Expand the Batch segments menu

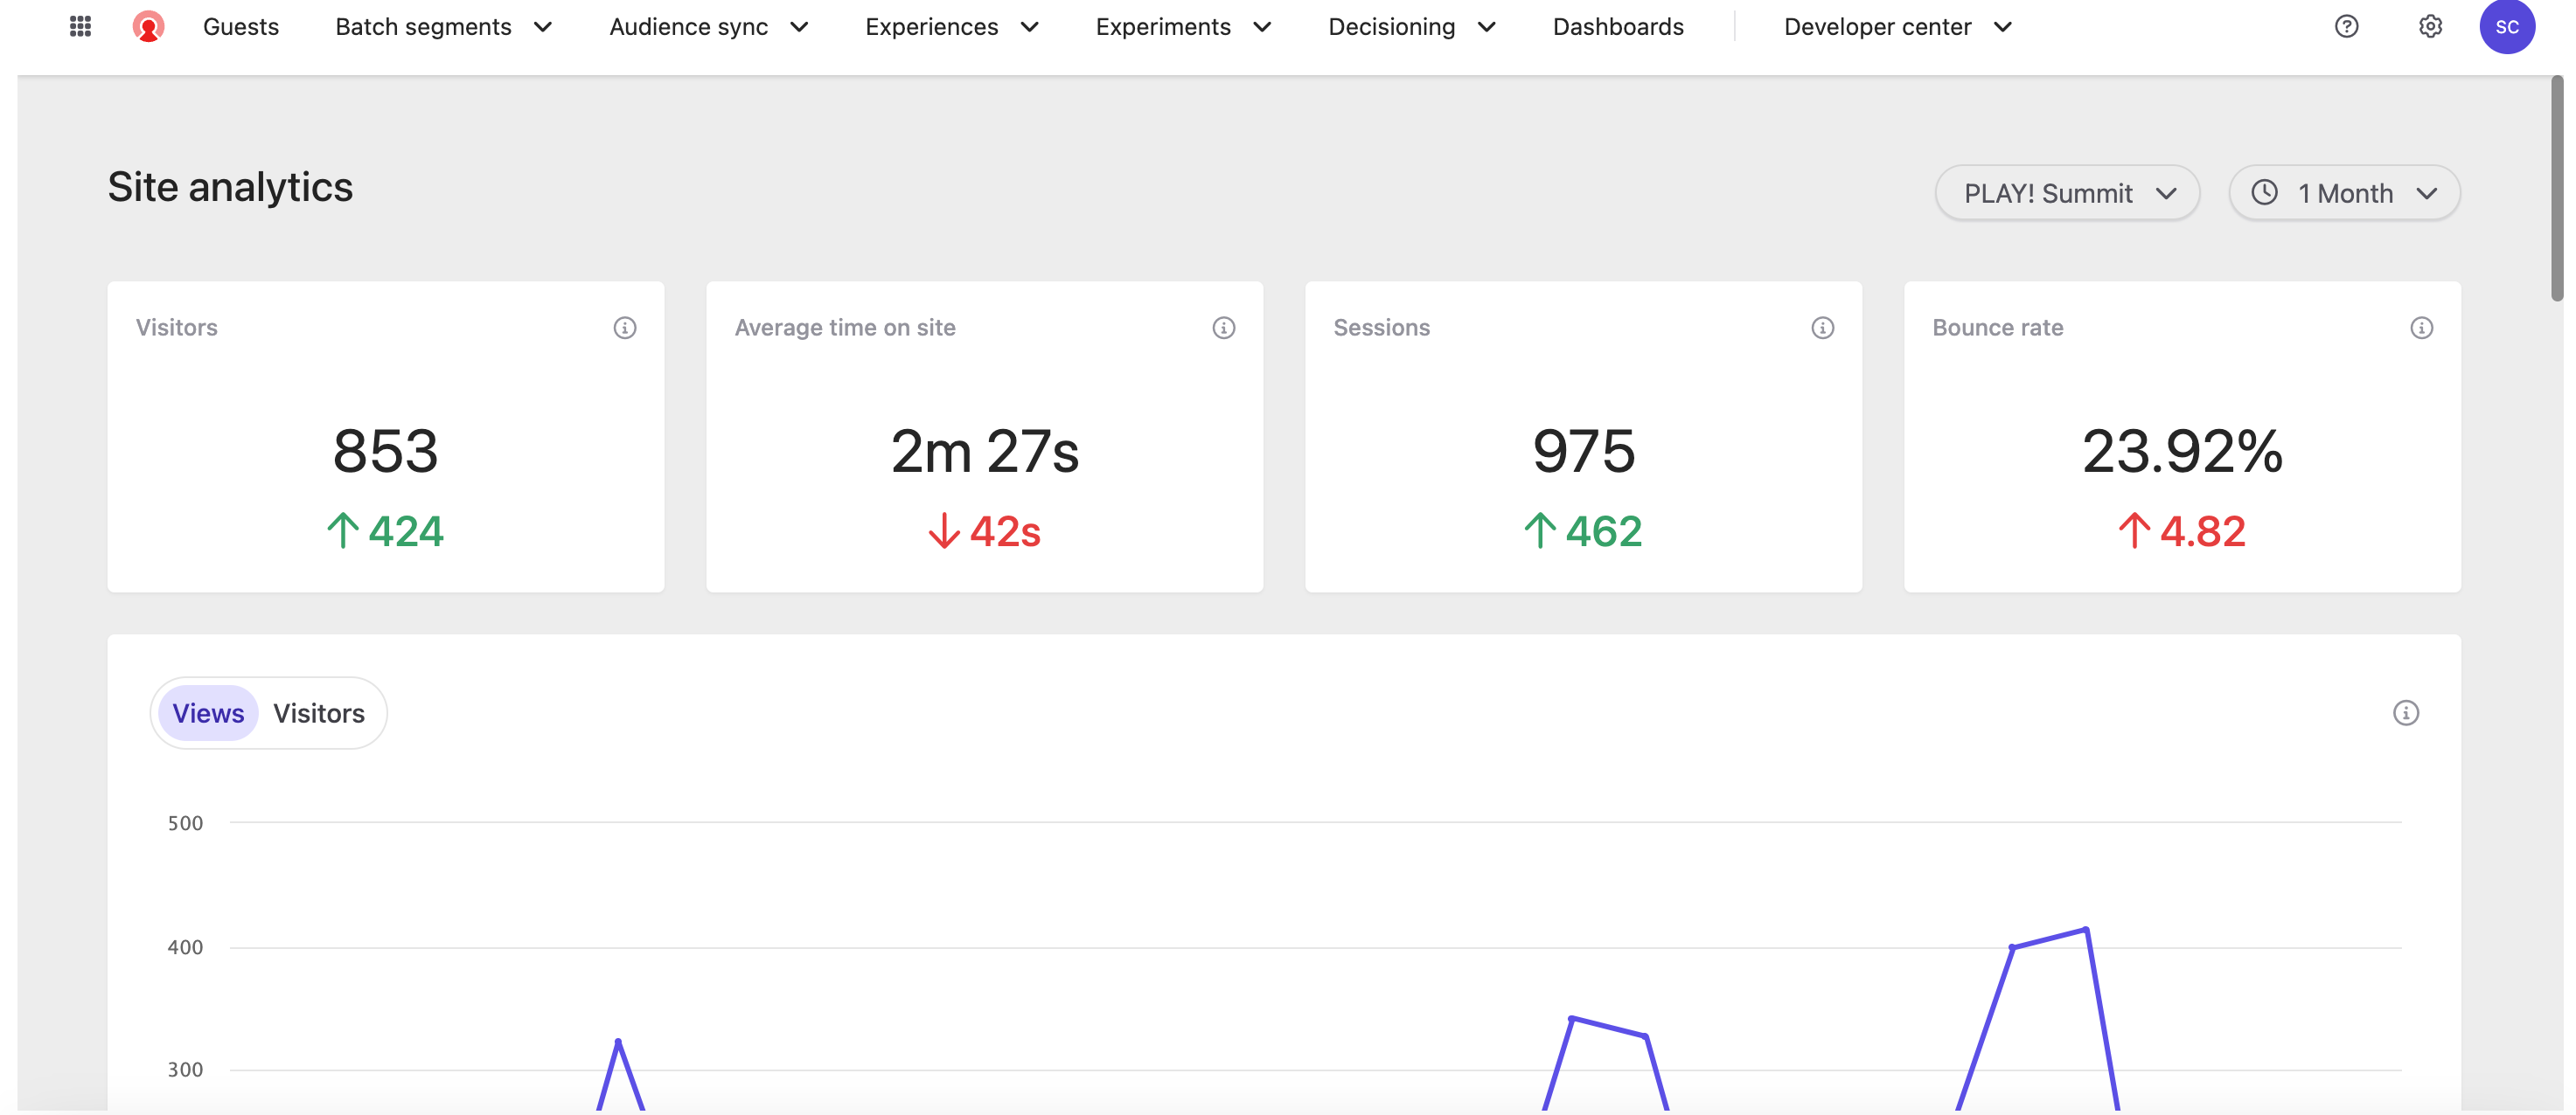(443, 27)
